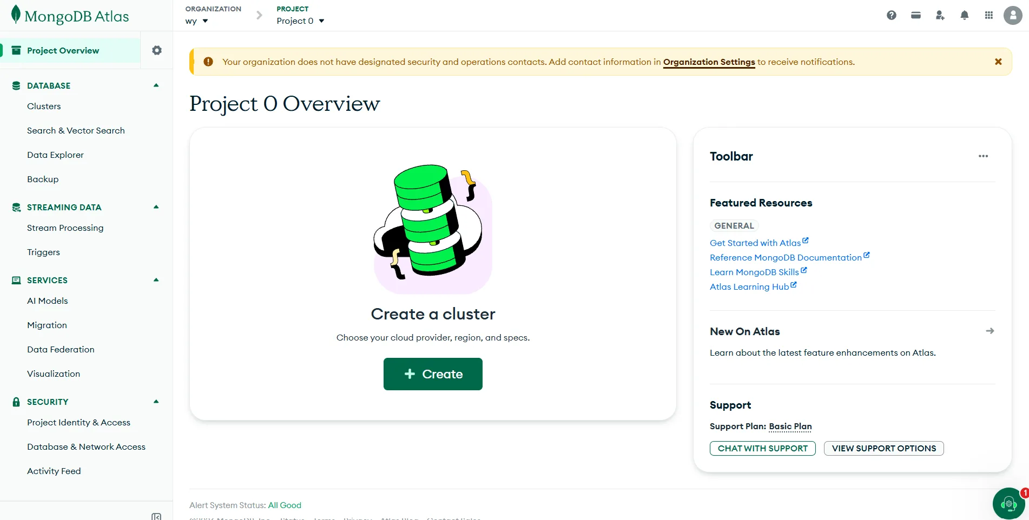This screenshot has height=520, width=1029.
Task: Collapse the SECURITY section
Action: [156, 402]
